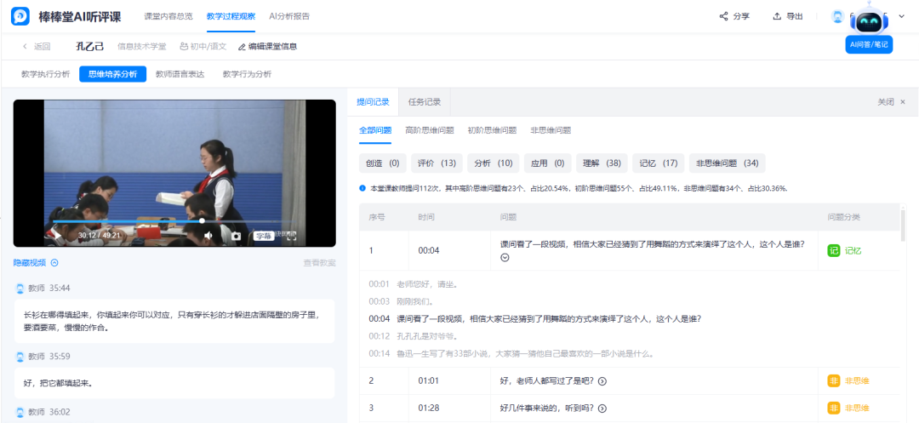
Task: Switch to 教师语言表达 sub-tab
Action: 180,74
